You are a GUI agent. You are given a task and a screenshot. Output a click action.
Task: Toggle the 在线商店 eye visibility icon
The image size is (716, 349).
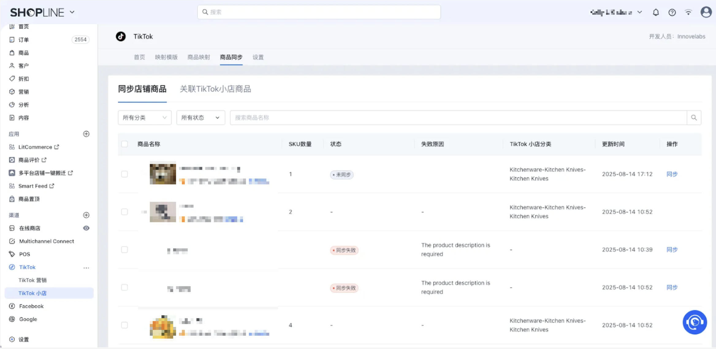pyautogui.click(x=86, y=228)
